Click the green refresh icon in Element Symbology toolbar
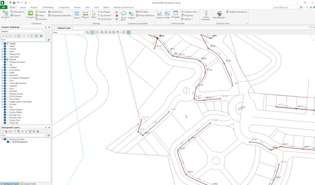The image size is (315, 185). (19, 36)
